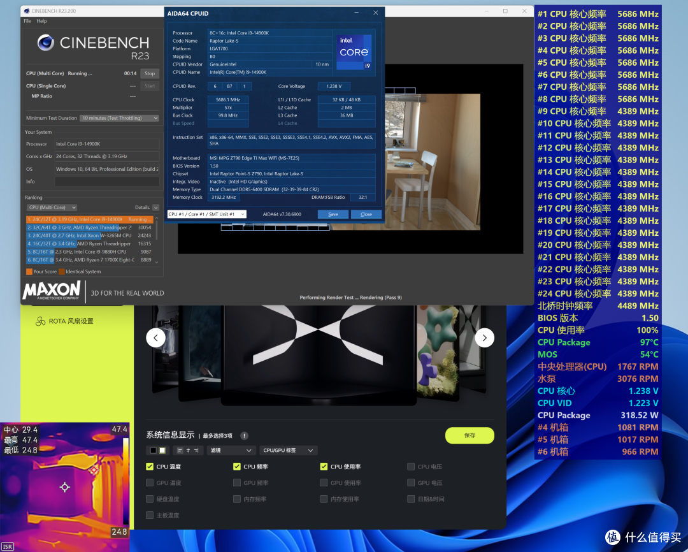The width and height of the screenshot is (688, 552).
Task: Click the CPU Package 318.52 W reading
Action: pos(598,415)
